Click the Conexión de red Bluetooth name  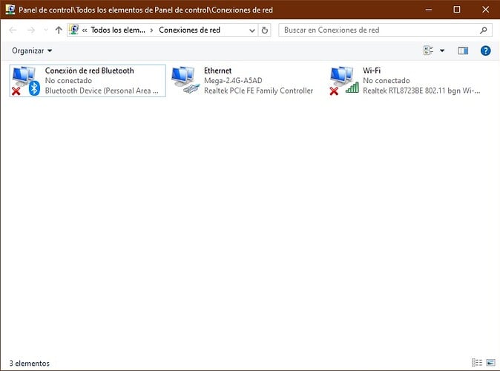click(x=89, y=70)
